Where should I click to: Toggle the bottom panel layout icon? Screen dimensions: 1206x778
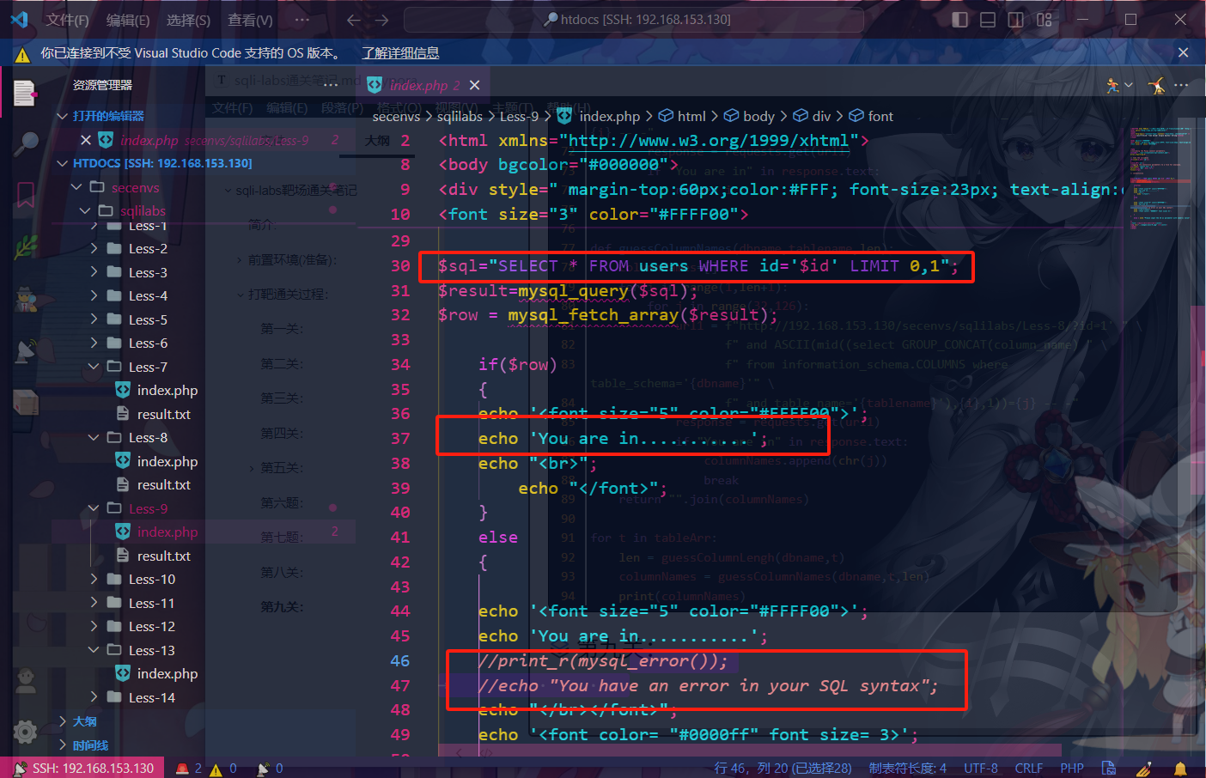988,20
